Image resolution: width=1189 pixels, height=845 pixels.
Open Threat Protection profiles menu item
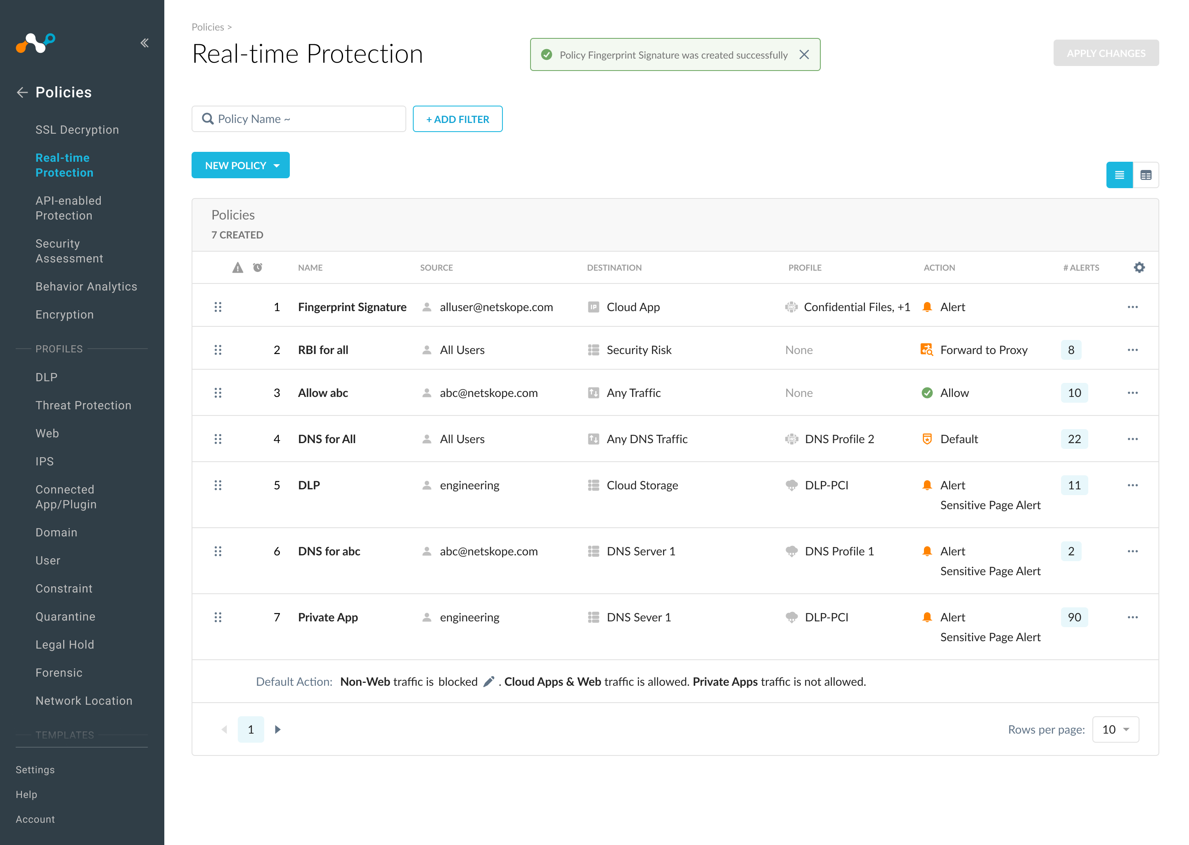(x=83, y=405)
